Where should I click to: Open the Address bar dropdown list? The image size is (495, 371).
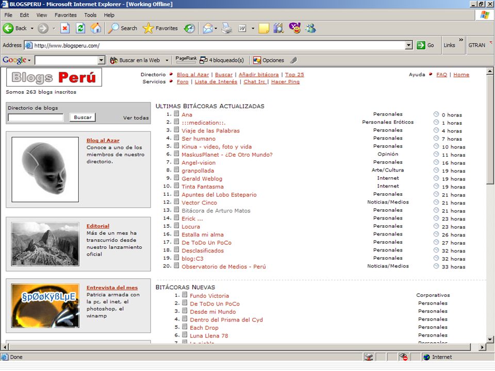point(409,45)
